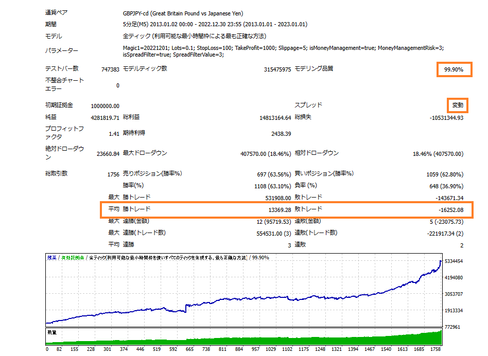Click short positions value 697 (63.56%)

tap(274, 174)
